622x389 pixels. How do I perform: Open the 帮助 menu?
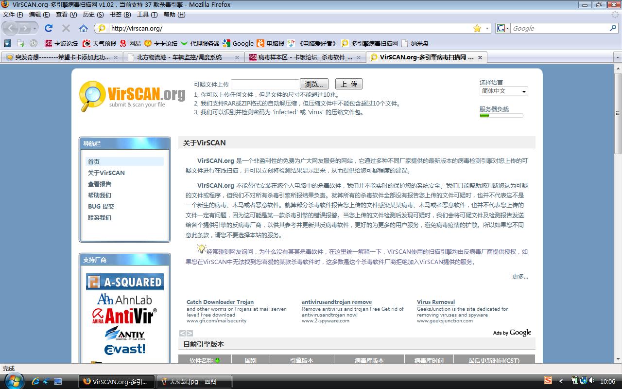(x=174, y=15)
